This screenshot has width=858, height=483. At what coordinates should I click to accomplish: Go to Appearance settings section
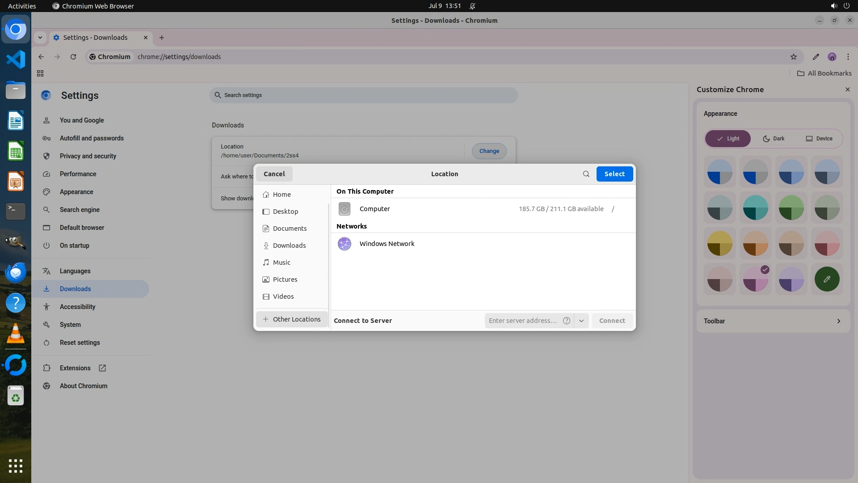point(76,192)
